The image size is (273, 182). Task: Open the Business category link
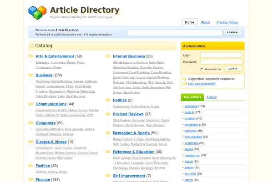click(x=44, y=75)
